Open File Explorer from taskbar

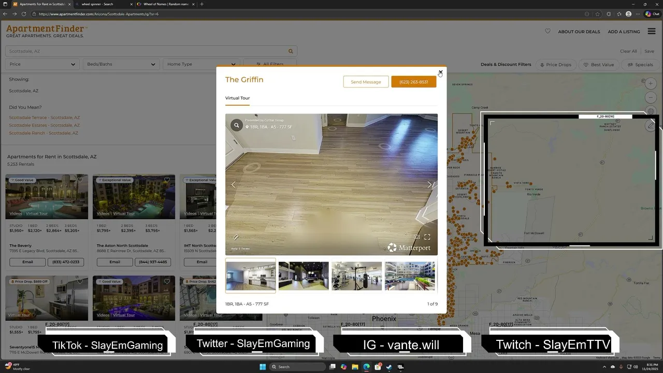355,367
